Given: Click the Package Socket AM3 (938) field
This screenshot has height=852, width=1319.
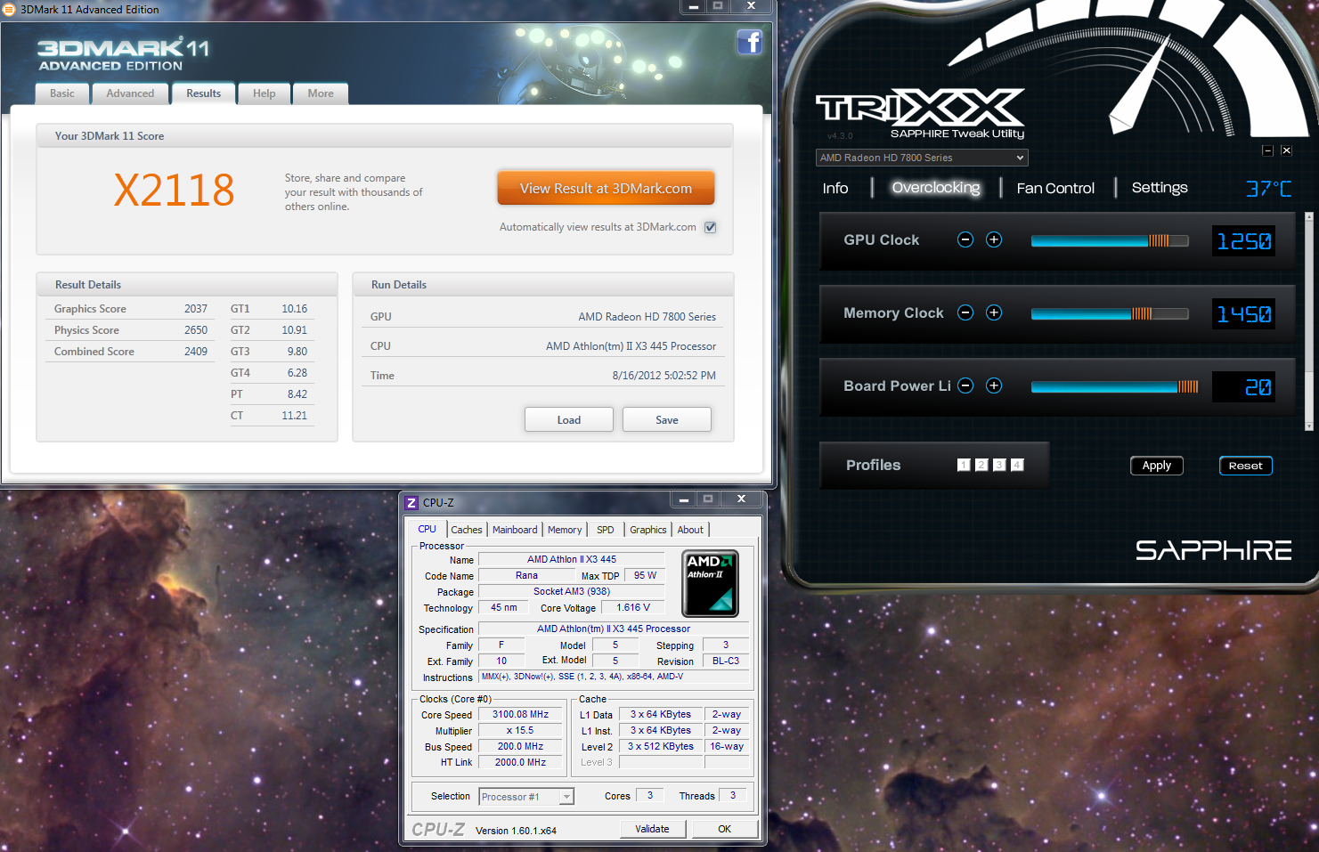Looking at the screenshot, I should [x=572, y=591].
